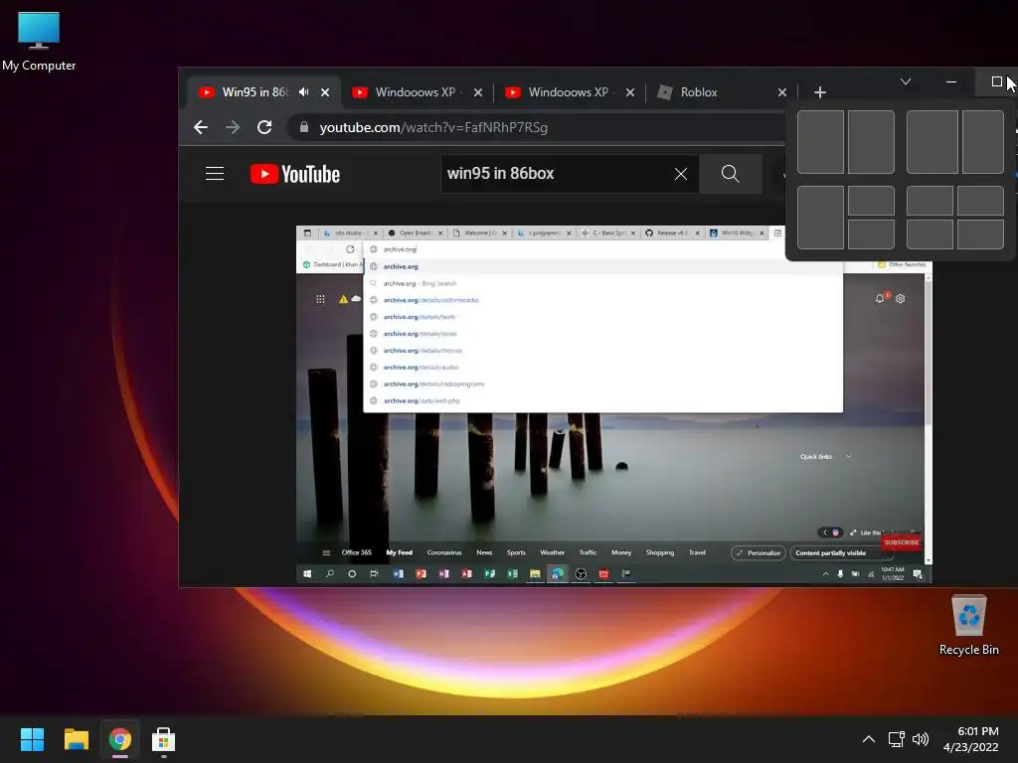Go back to the previous page
This screenshot has height=763, width=1018.
tap(201, 127)
